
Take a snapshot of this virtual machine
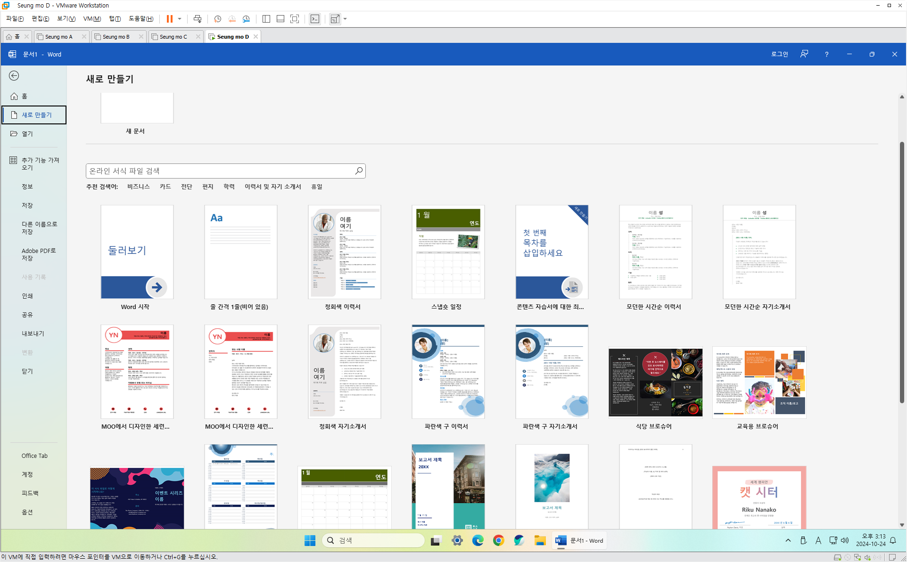217,19
